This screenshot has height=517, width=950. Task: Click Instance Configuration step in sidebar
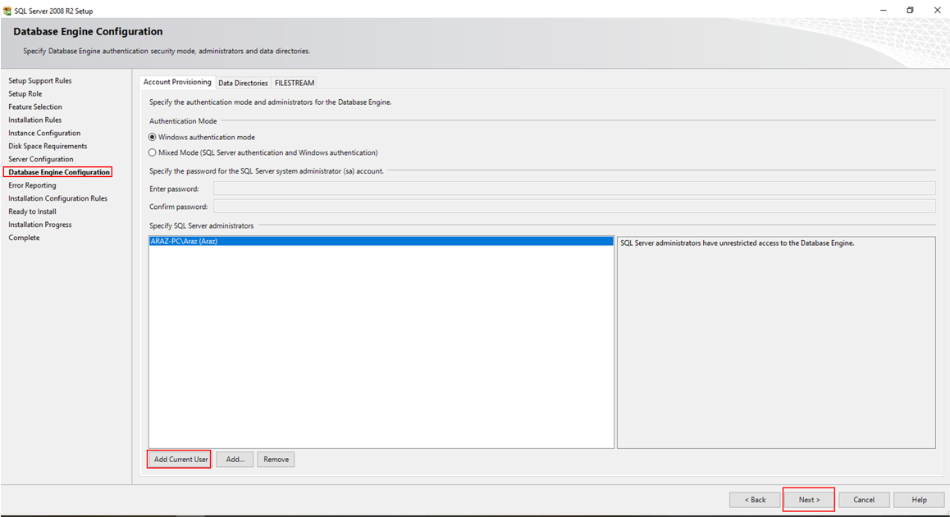click(44, 134)
